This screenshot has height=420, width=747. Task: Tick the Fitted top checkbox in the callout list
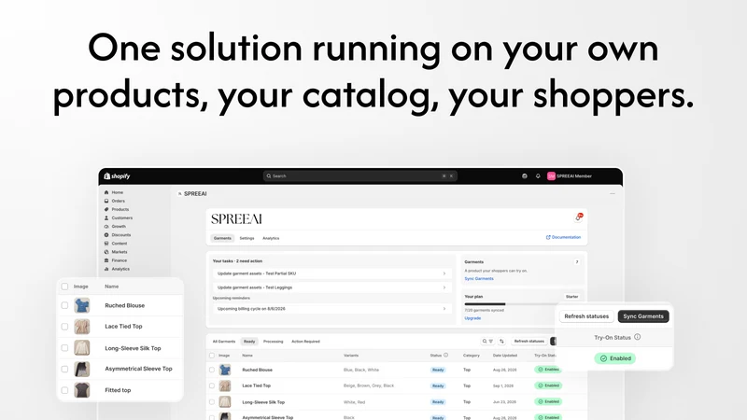(64, 390)
